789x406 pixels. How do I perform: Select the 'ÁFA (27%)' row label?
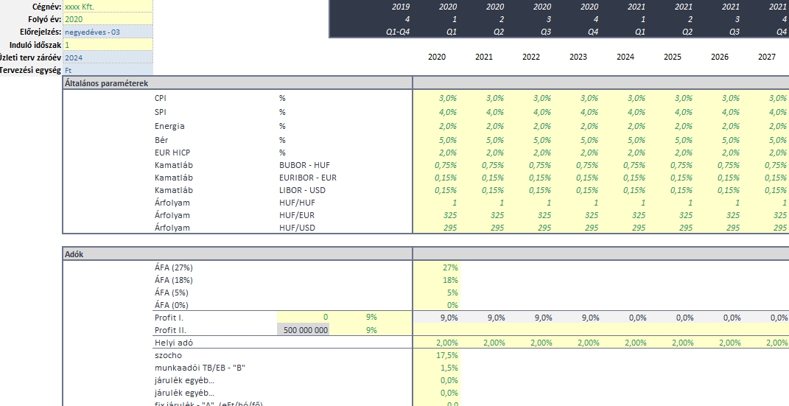[174, 267]
